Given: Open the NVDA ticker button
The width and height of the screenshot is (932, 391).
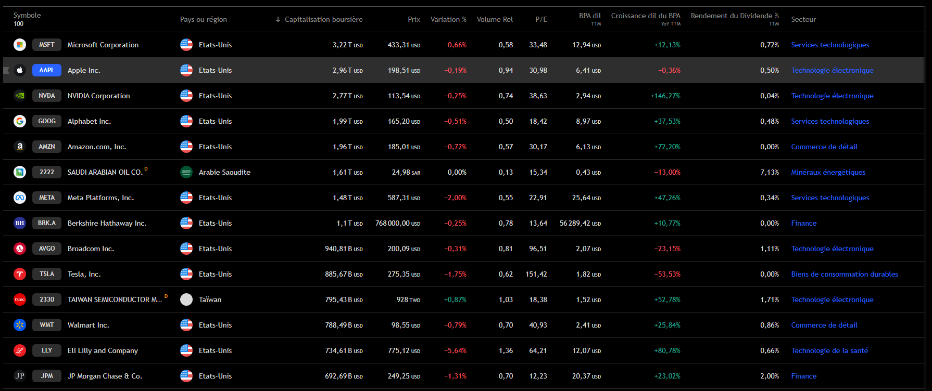Looking at the screenshot, I should pyautogui.click(x=47, y=96).
